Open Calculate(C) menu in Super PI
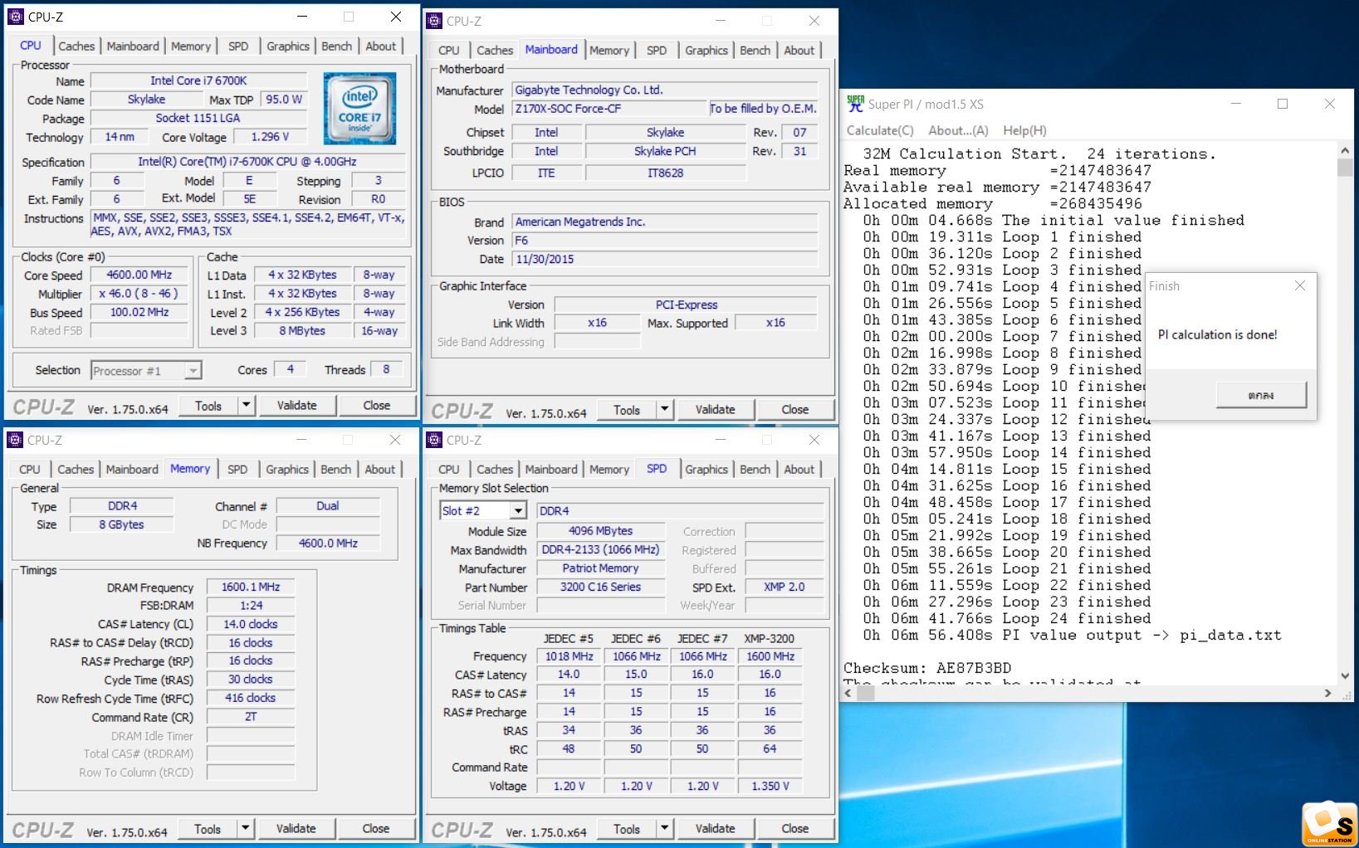Screen dimensions: 1359x848 pos(880,130)
